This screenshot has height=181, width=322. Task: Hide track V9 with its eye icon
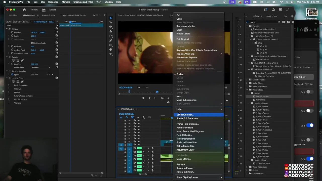139,121
